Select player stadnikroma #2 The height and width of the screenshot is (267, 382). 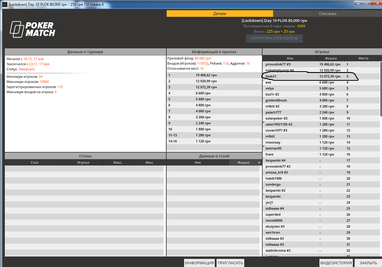[321, 251]
